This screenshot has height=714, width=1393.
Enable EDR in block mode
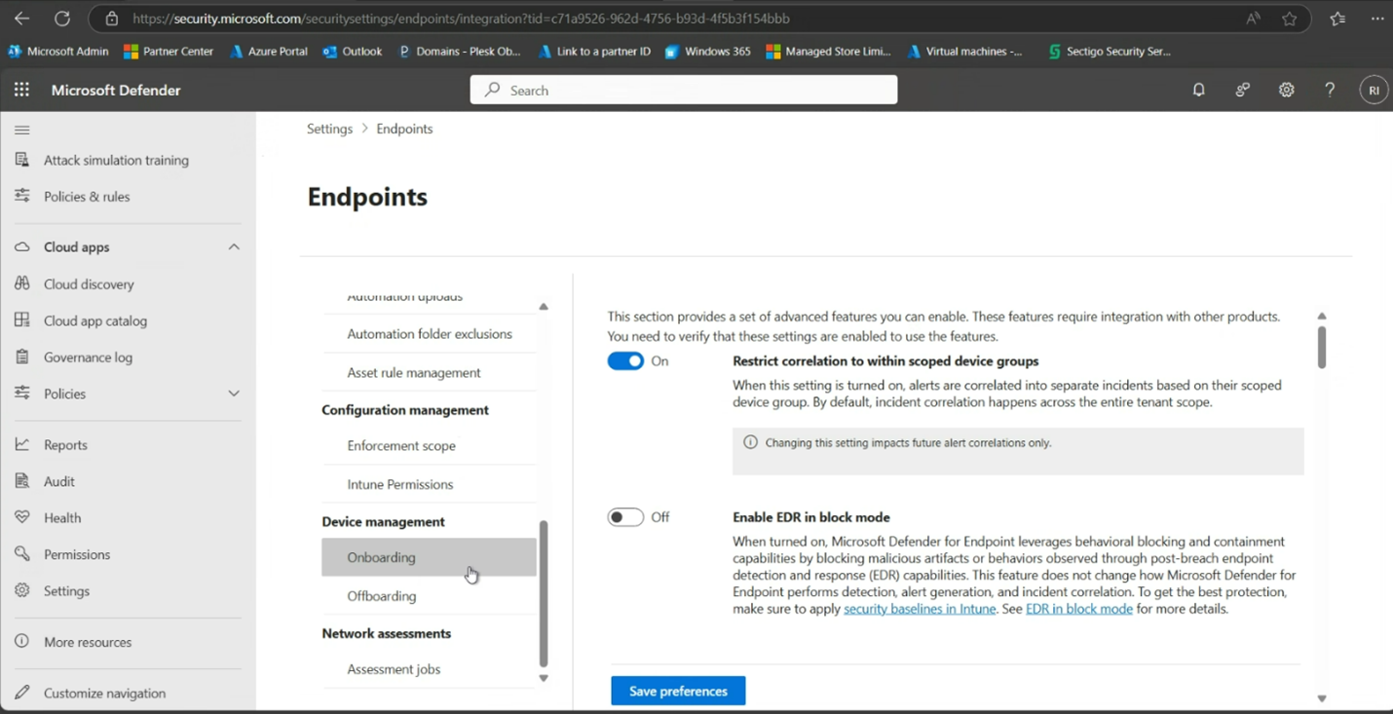[624, 516]
